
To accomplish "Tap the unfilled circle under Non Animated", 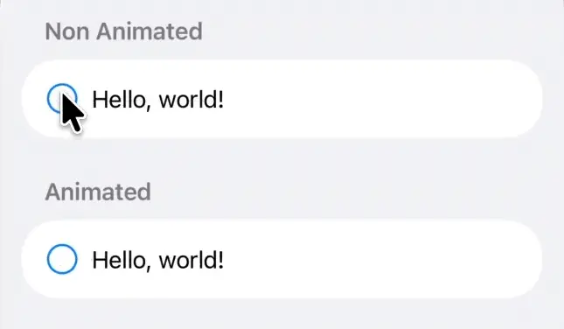I will coord(62,98).
